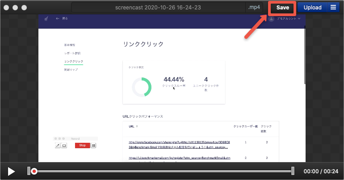
Task: Open the hamburger menu beside Upload
Action: 333,8
